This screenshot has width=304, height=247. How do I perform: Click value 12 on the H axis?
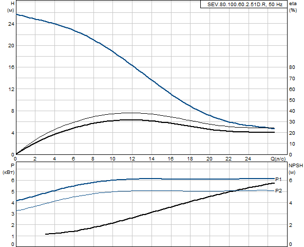11,89
